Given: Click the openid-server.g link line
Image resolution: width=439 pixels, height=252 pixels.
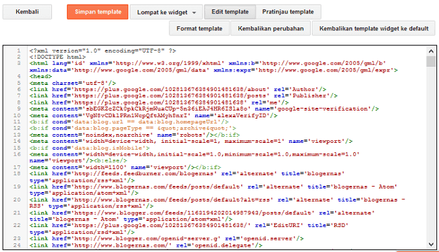Looking at the screenshot, I should 167,239.
